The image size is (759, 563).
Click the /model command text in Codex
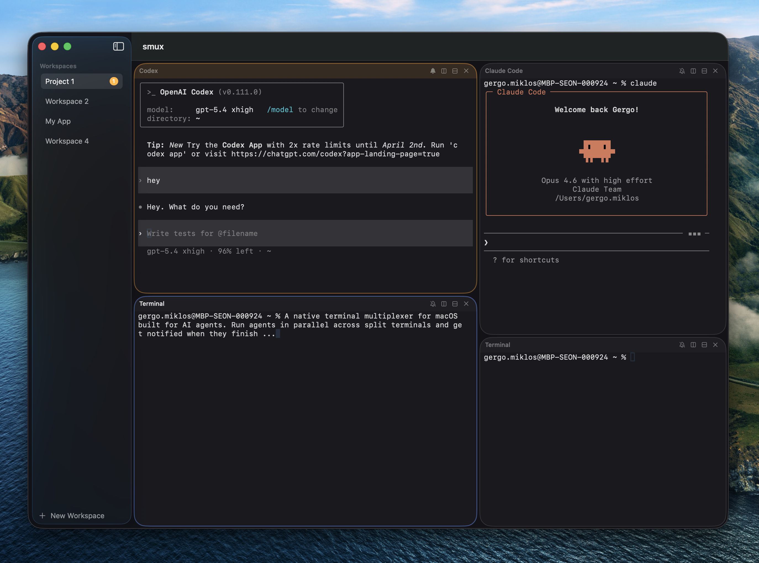(x=280, y=110)
